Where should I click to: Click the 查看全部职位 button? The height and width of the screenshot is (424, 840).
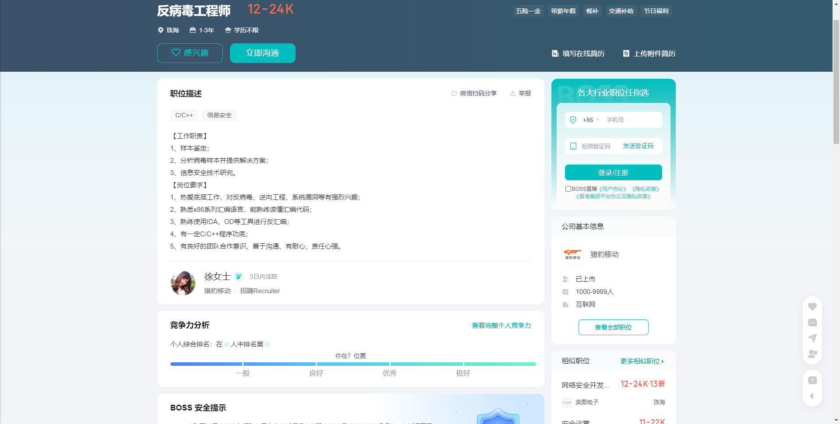(x=613, y=327)
